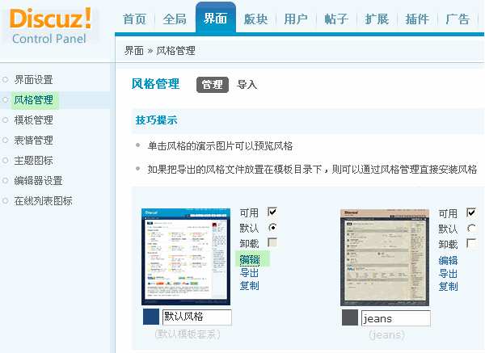Edit the jeans style name field

(x=395, y=318)
